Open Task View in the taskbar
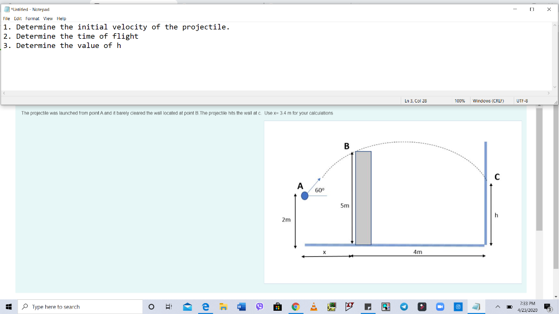Image resolution: width=559 pixels, height=314 pixels. pyautogui.click(x=169, y=306)
